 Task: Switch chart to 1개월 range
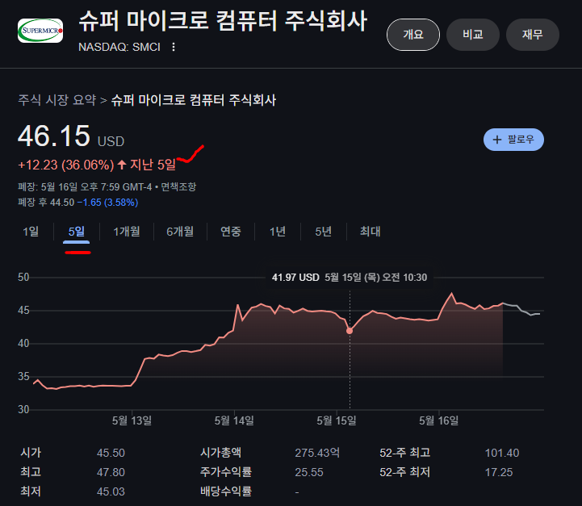[127, 232]
